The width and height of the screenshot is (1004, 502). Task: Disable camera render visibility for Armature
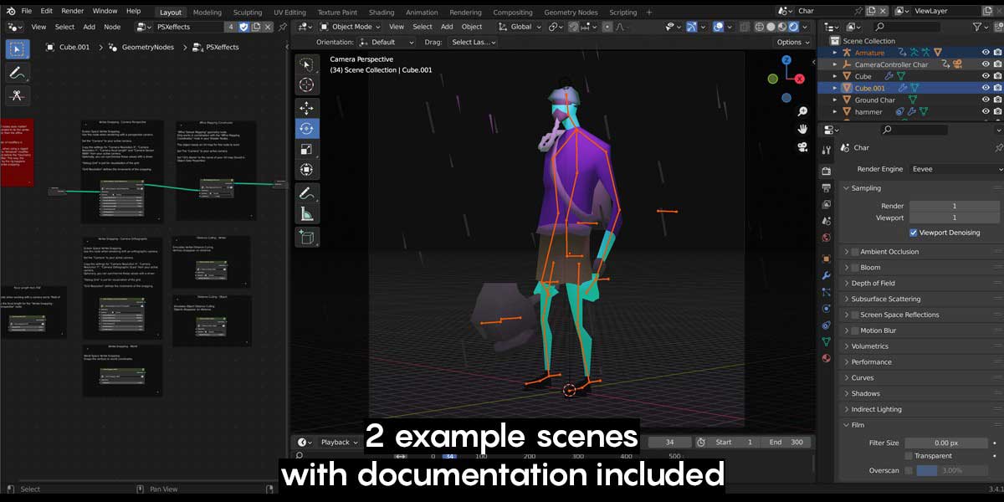pos(997,52)
